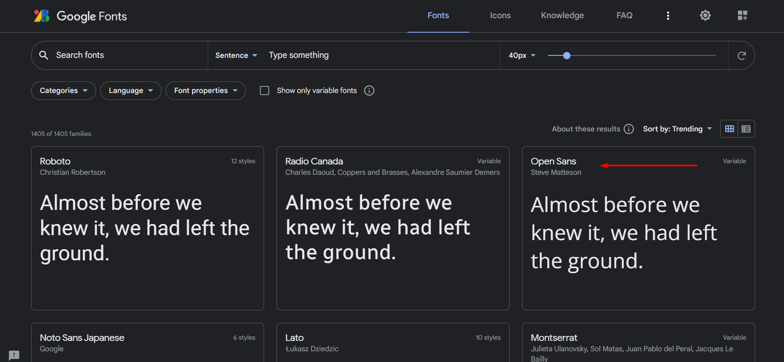Click the 10 styles label on Lato

[x=488, y=338]
